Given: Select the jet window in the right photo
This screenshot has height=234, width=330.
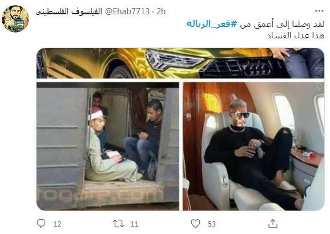Looking at the screenshot, I should point(284,112).
